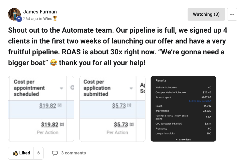
Task: Open James Furman's profile name link
Action: click(40, 12)
